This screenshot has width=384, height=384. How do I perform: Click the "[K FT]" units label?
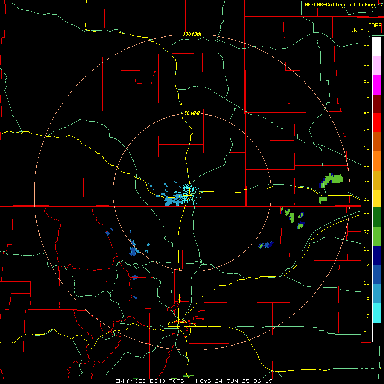click(361, 29)
